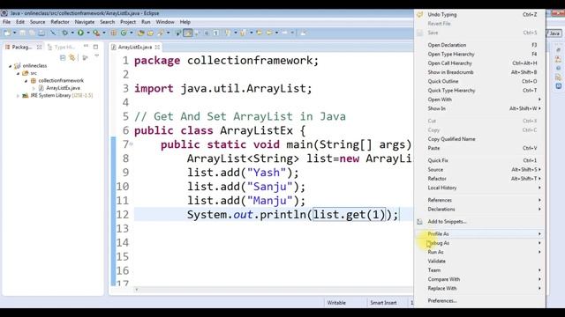Viewport: 565px width, 317px height.
Task: Expand the Compare With submenu
Action: click(480, 279)
